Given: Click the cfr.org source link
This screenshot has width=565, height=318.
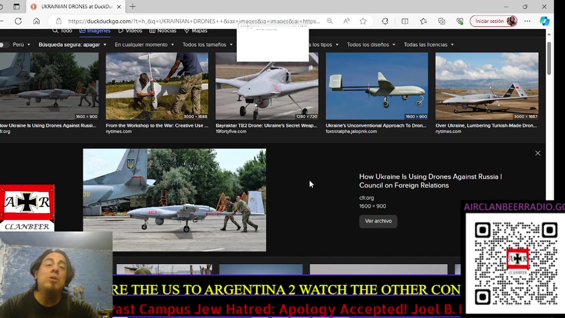Looking at the screenshot, I should coord(366,198).
